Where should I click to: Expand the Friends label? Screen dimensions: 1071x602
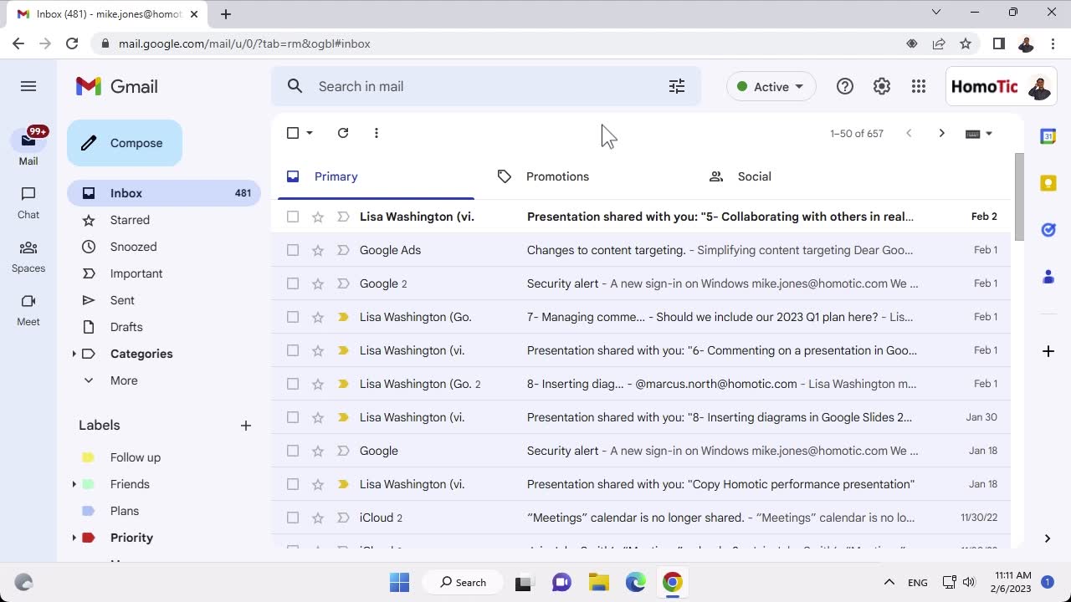74,484
